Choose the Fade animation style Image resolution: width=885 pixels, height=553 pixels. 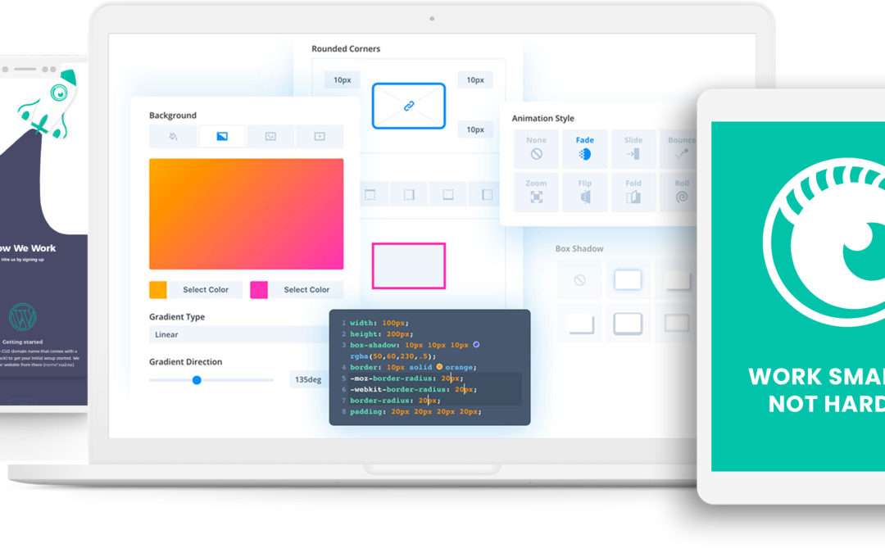585,148
